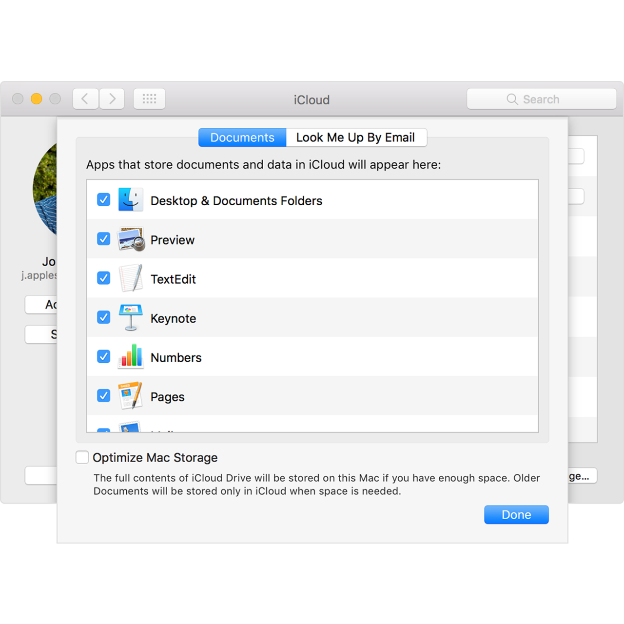Screen dimensions: 624x624
Task: Click the forward navigation arrow
Action: click(x=112, y=98)
